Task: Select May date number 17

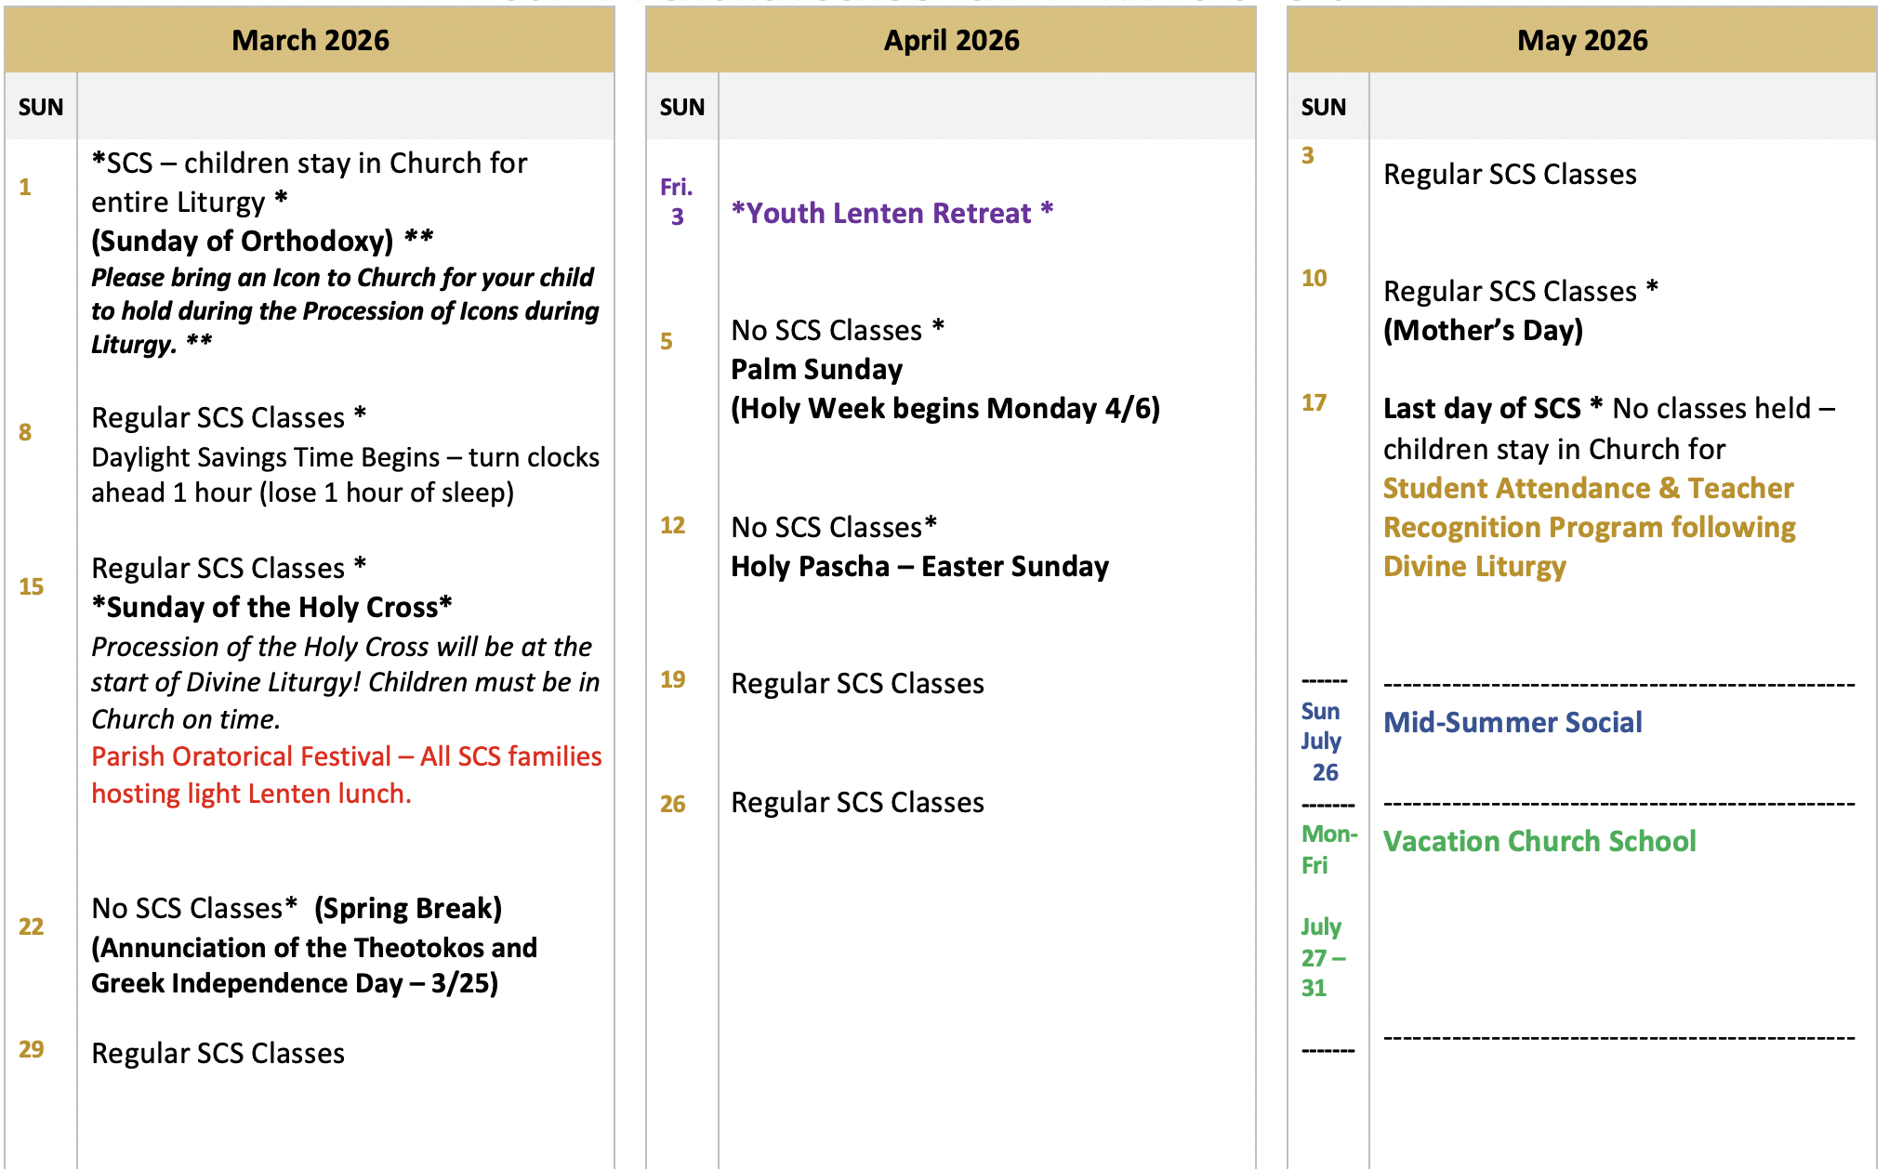Action: coord(1314,402)
